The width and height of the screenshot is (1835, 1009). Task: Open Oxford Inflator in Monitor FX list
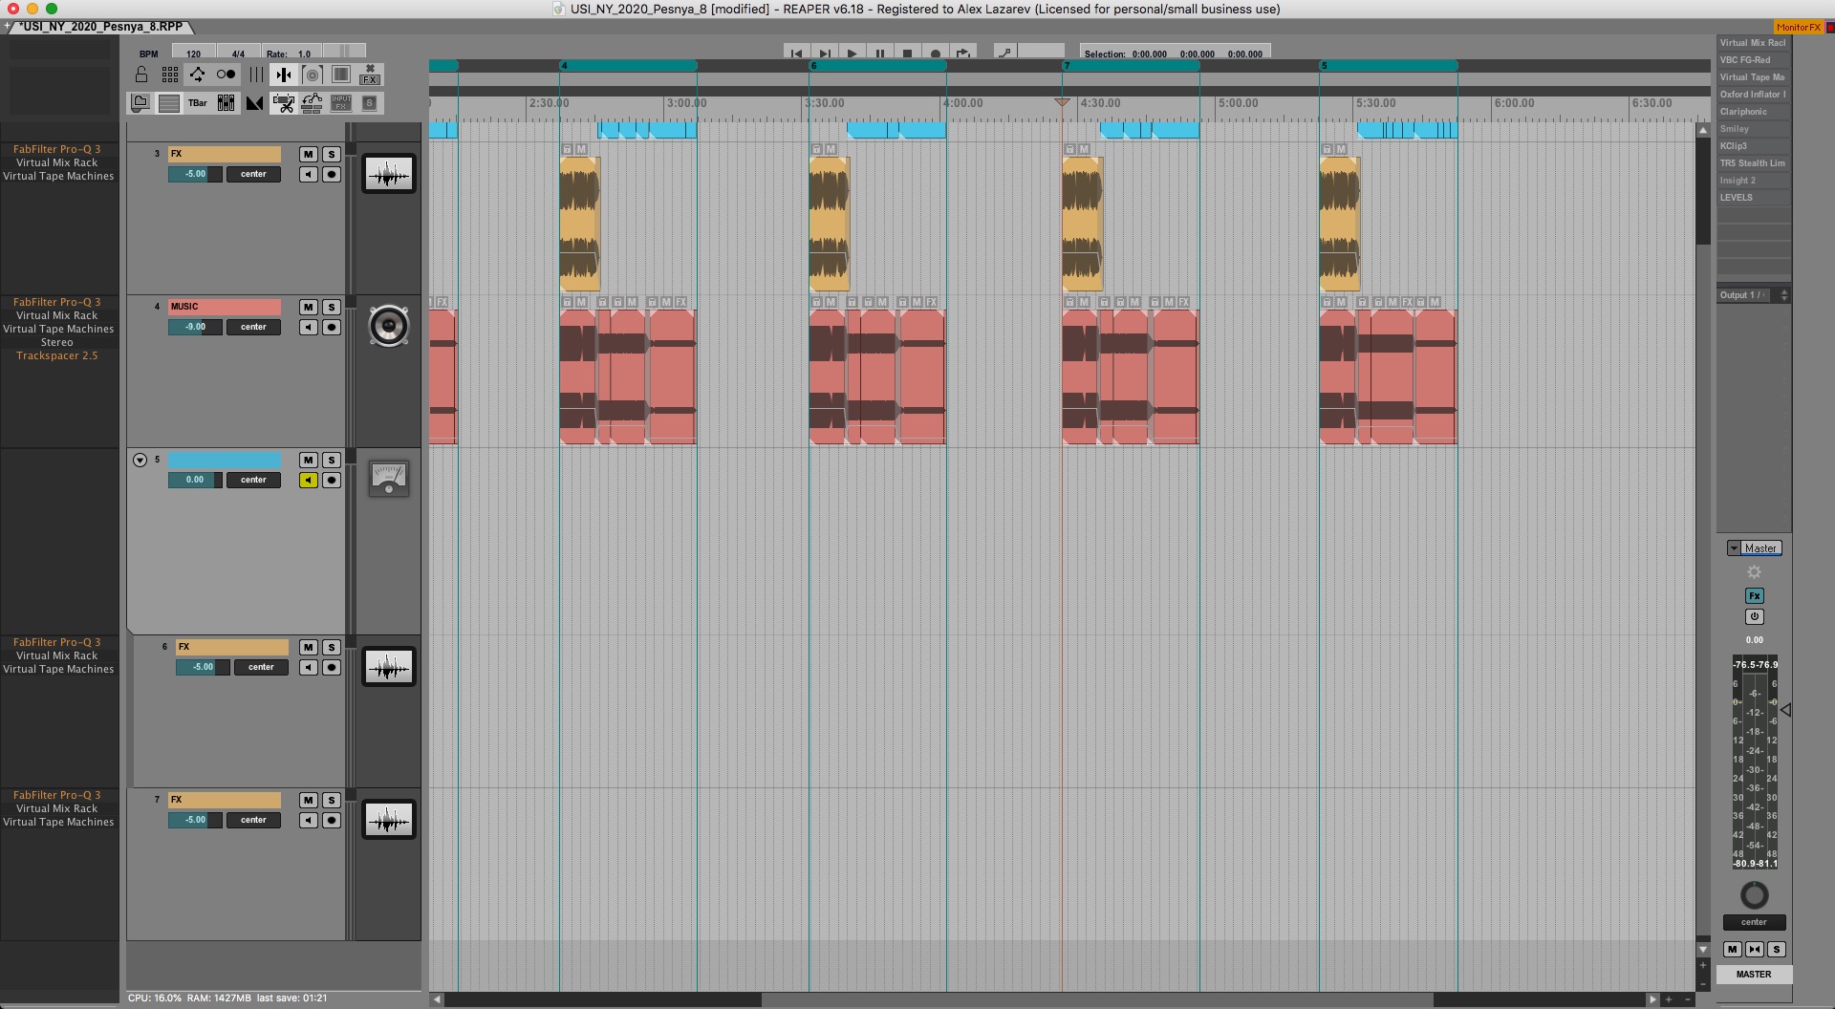(x=1753, y=95)
